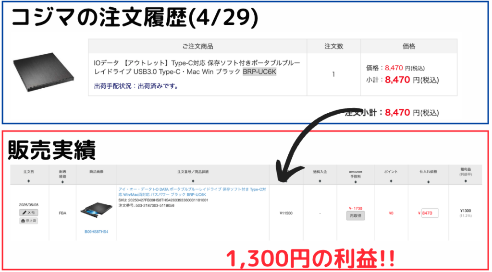Sort sales table by 仕入れ価格 column

(x=428, y=182)
